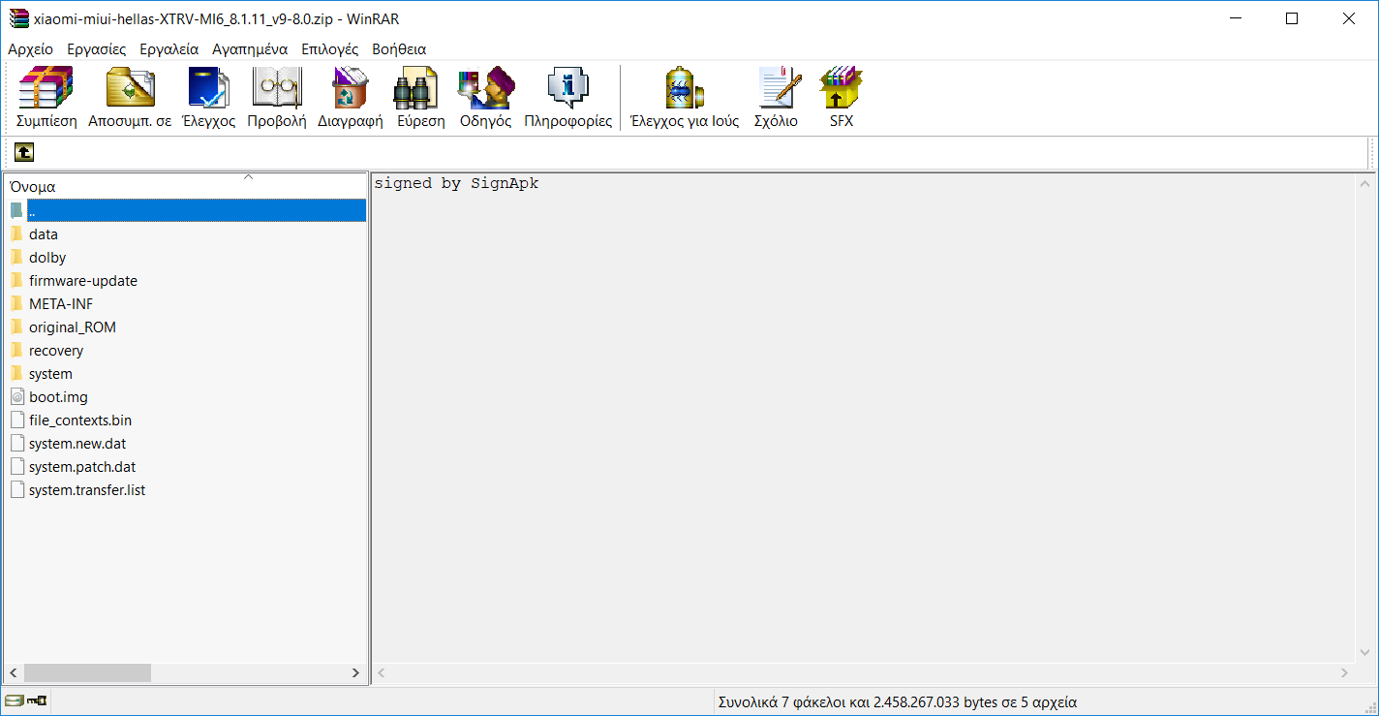The image size is (1379, 716).
Task: Click the SFX archive conversion icon
Action: coord(841,87)
